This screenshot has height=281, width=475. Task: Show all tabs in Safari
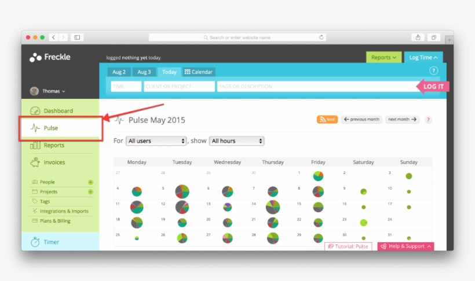[433, 37]
